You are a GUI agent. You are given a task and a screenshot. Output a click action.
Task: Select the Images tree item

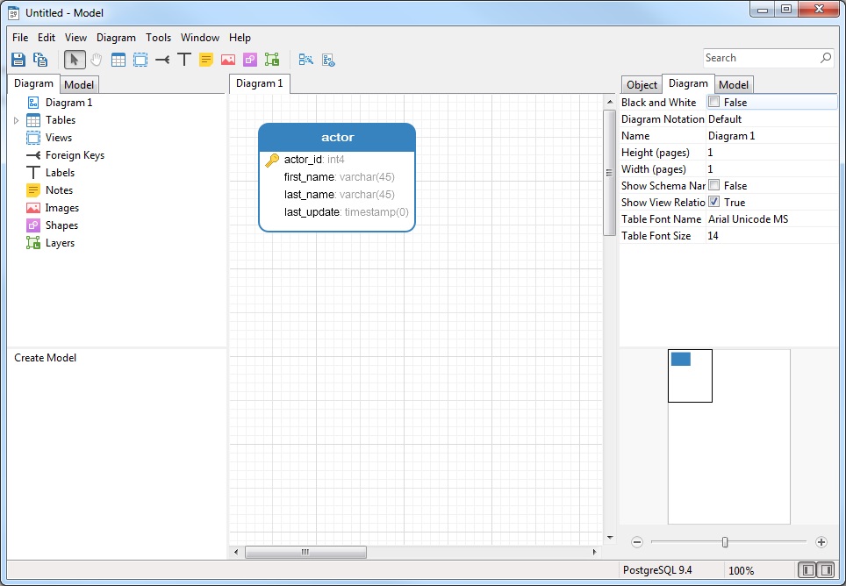(x=62, y=208)
